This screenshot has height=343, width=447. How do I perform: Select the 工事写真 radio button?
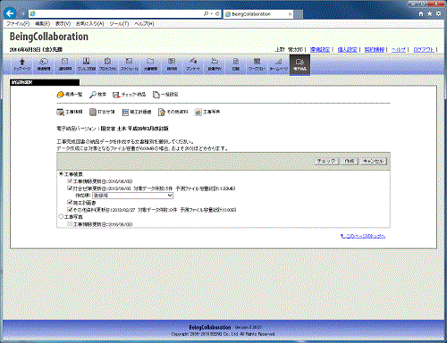point(61,217)
